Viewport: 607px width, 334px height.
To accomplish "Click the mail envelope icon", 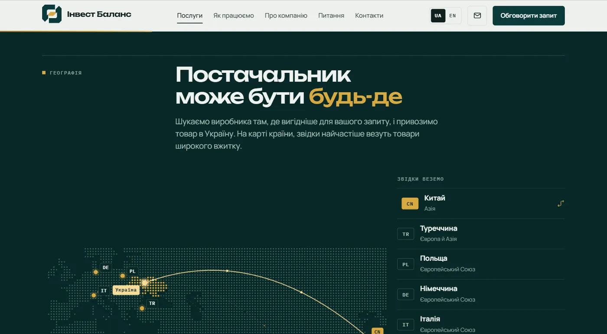I will pyautogui.click(x=477, y=16).
